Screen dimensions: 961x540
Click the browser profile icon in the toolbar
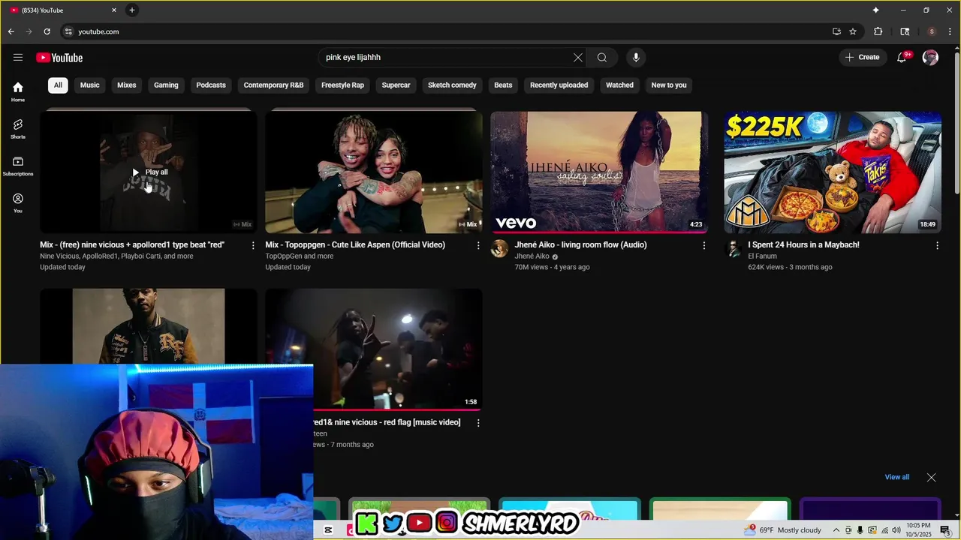(x=932, y=31)
